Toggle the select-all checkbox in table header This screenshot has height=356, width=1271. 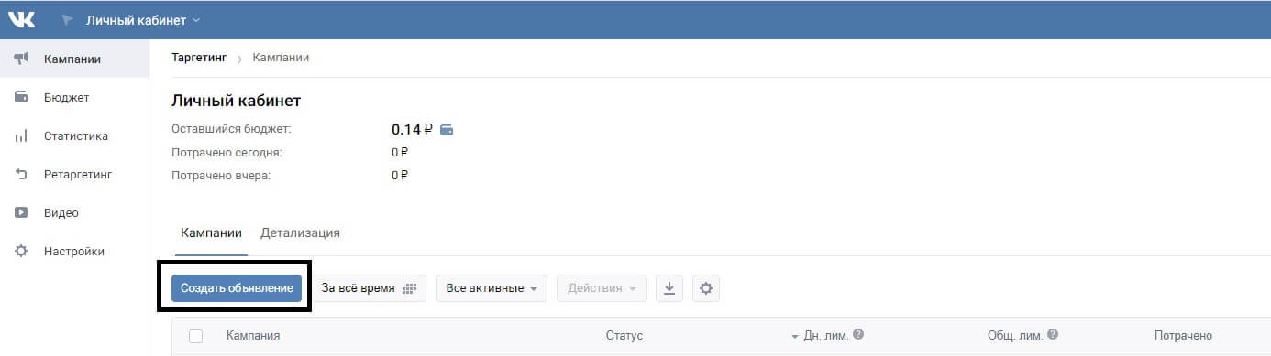tap(195, 336)
